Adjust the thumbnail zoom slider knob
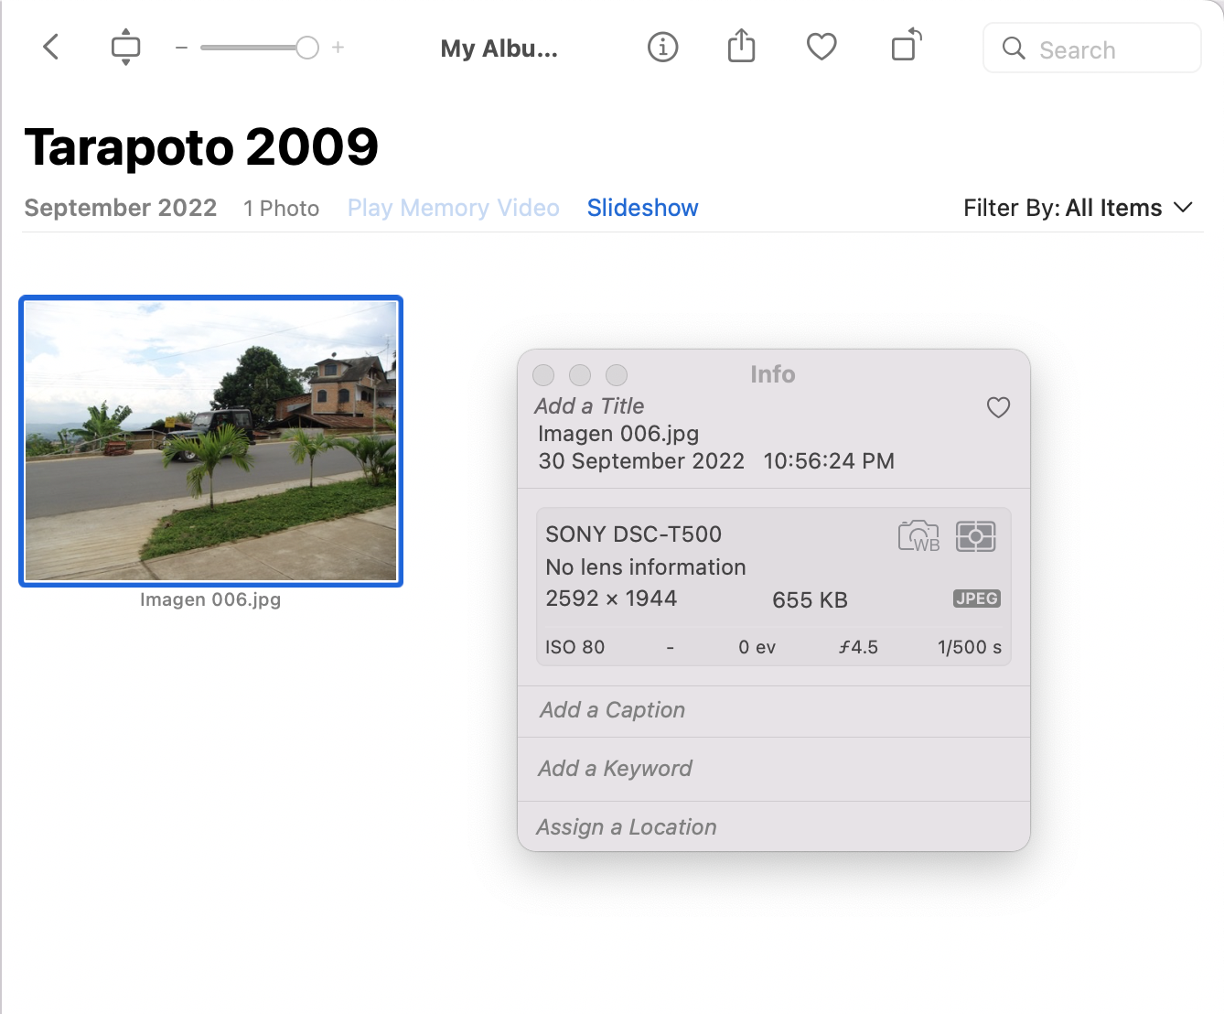The width and height of the screenshot is (1224, 1014). coord(307,48)
